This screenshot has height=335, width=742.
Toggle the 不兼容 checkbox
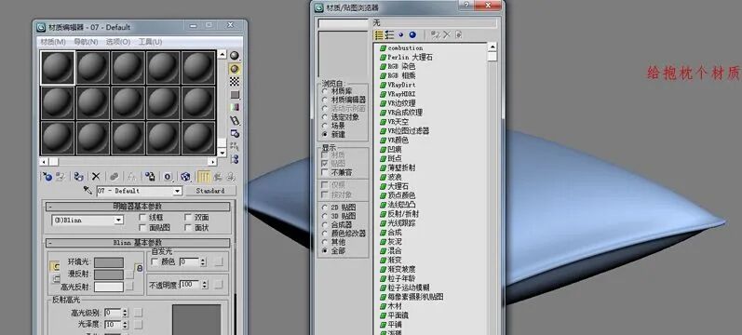click(x=325, y=172)
